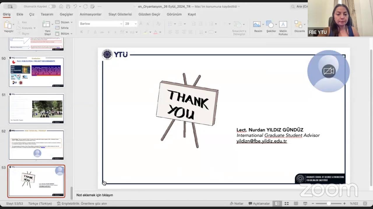Image resolution: width=373 pixels, height=209 pixels.
Task: Open the Tasarım tab
Action: [x=47, y=14]
